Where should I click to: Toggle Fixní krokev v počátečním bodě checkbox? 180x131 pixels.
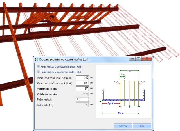pyautogui.click(x=39, y=66)
